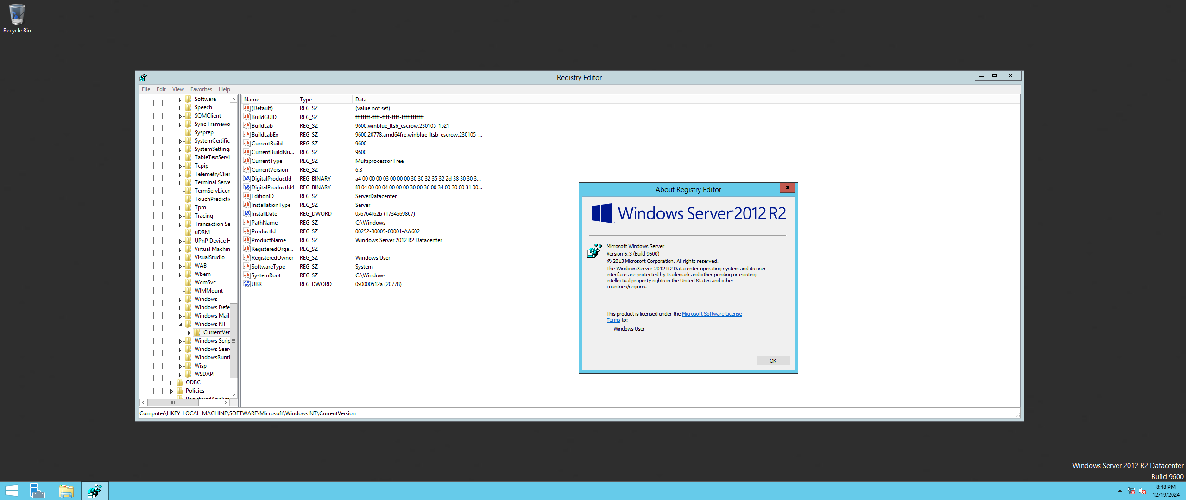The image size is (1186, 500).
Task: Select the UBR DWORD value icon
Action: coord(247,284)
